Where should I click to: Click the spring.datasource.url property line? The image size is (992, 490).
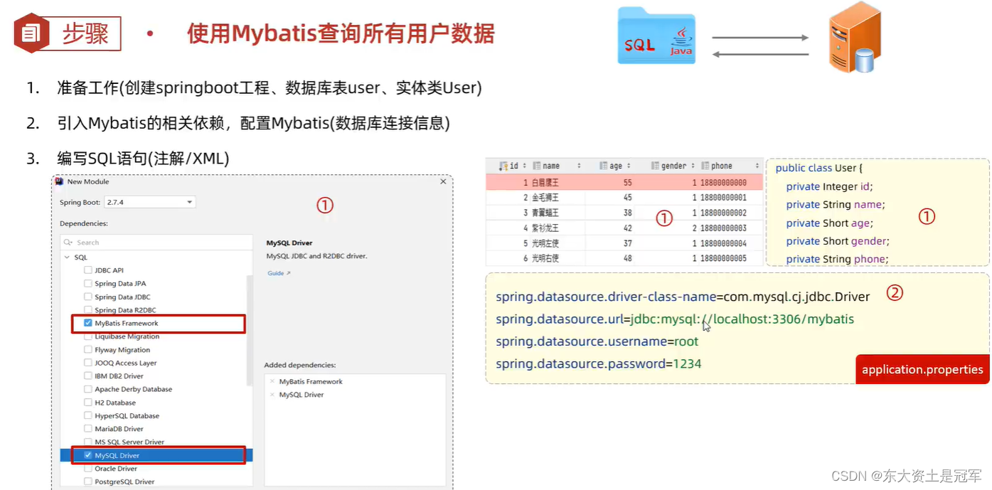point(675,319)
